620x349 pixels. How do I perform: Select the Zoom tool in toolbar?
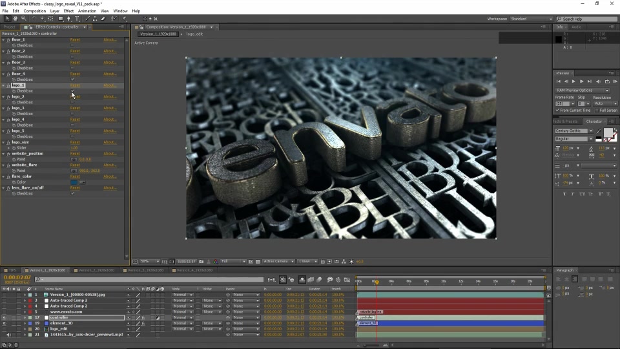pos(24,19)
